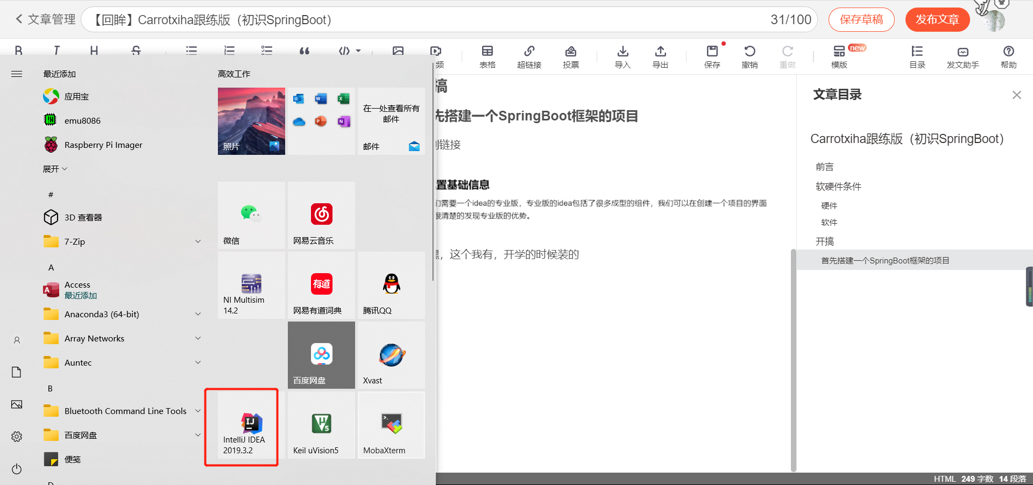This screenshot has width=1033, height=485.
Task: Click 发布文章 publish button
Action: pyautogui.click(x=938, y=20)
